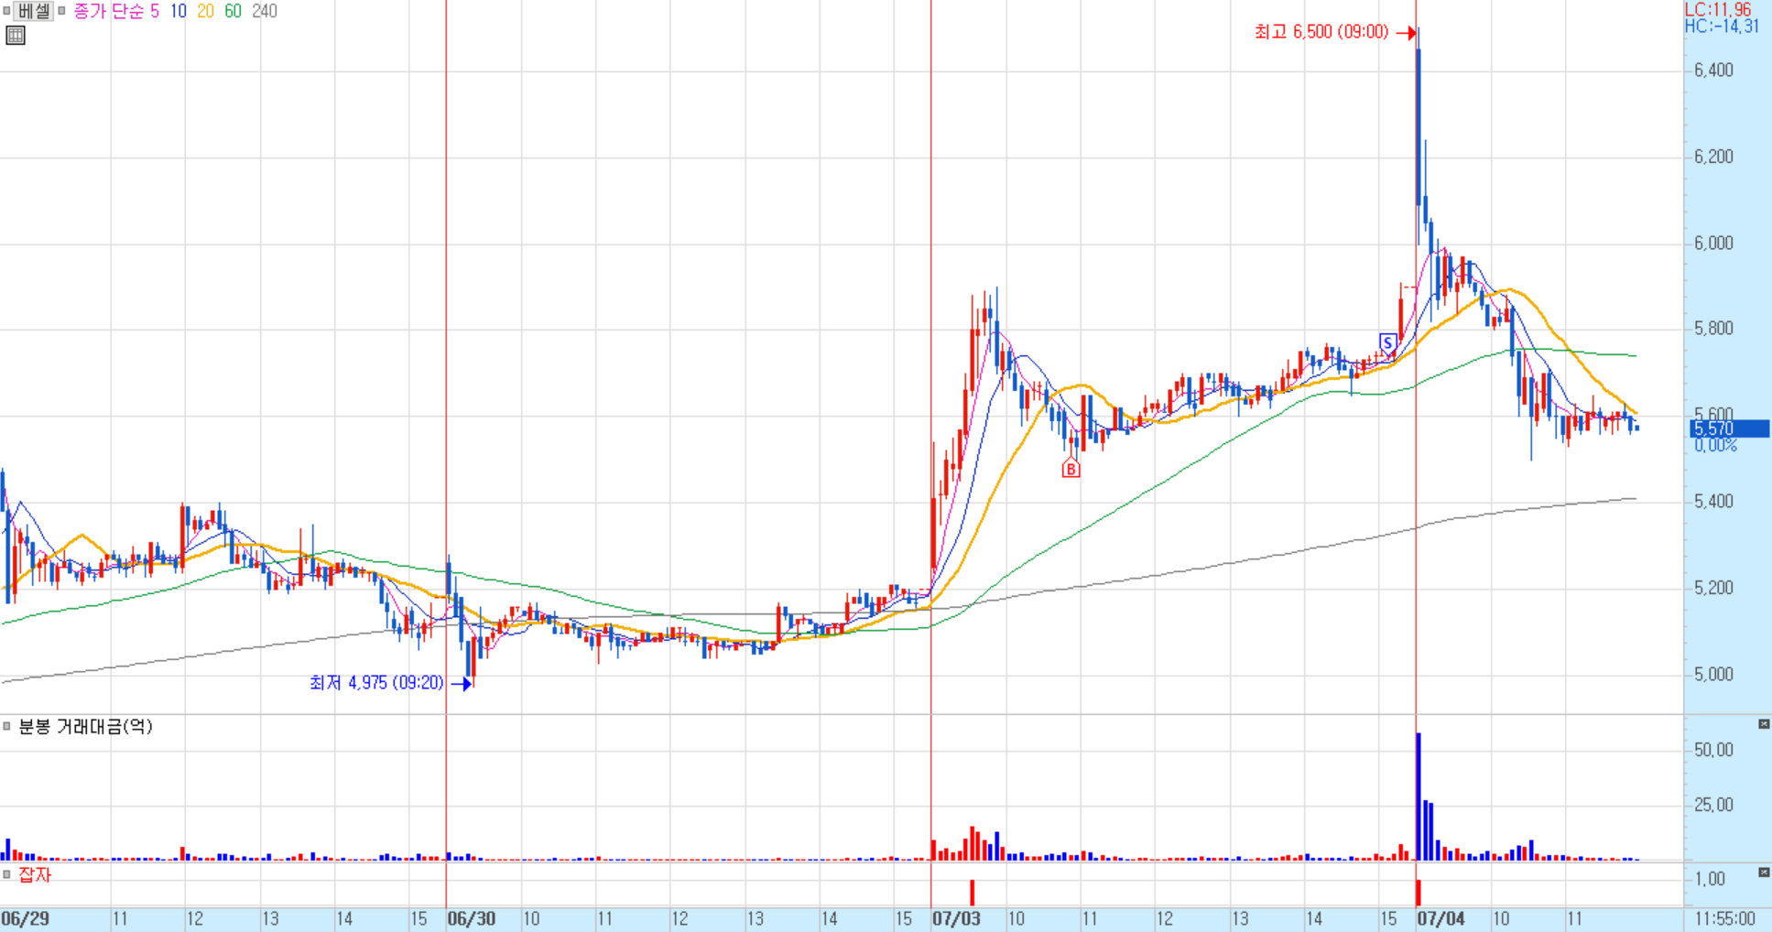Close the 잡자 indicator panel
The width and height of the screenshot is (1772, 932).
(x=1764, y=872)
